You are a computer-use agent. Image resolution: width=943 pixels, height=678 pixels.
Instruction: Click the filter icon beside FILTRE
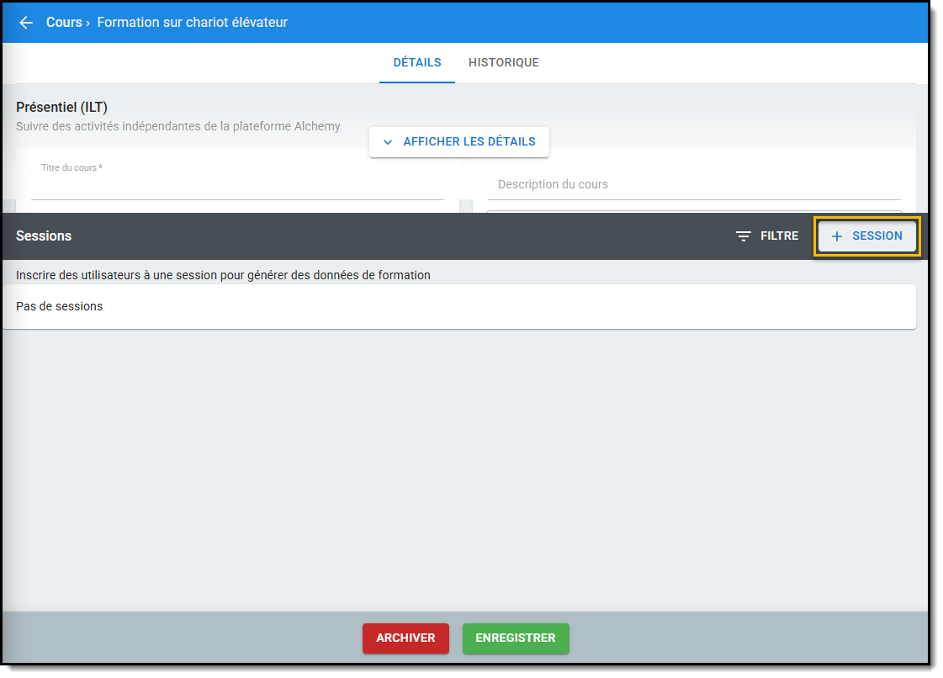744,236
